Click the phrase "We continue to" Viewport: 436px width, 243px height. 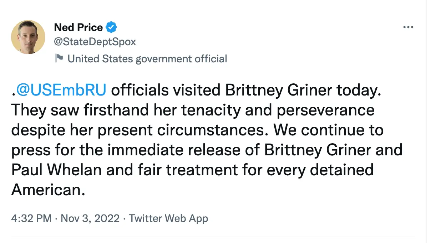tap(328, 130)
